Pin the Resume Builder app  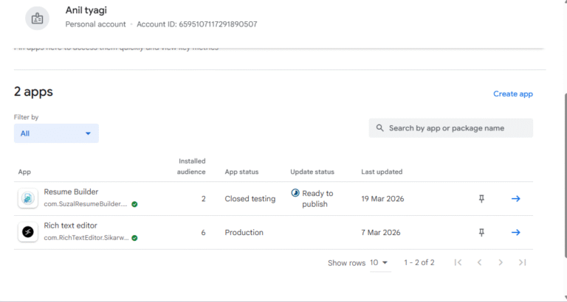481,198
